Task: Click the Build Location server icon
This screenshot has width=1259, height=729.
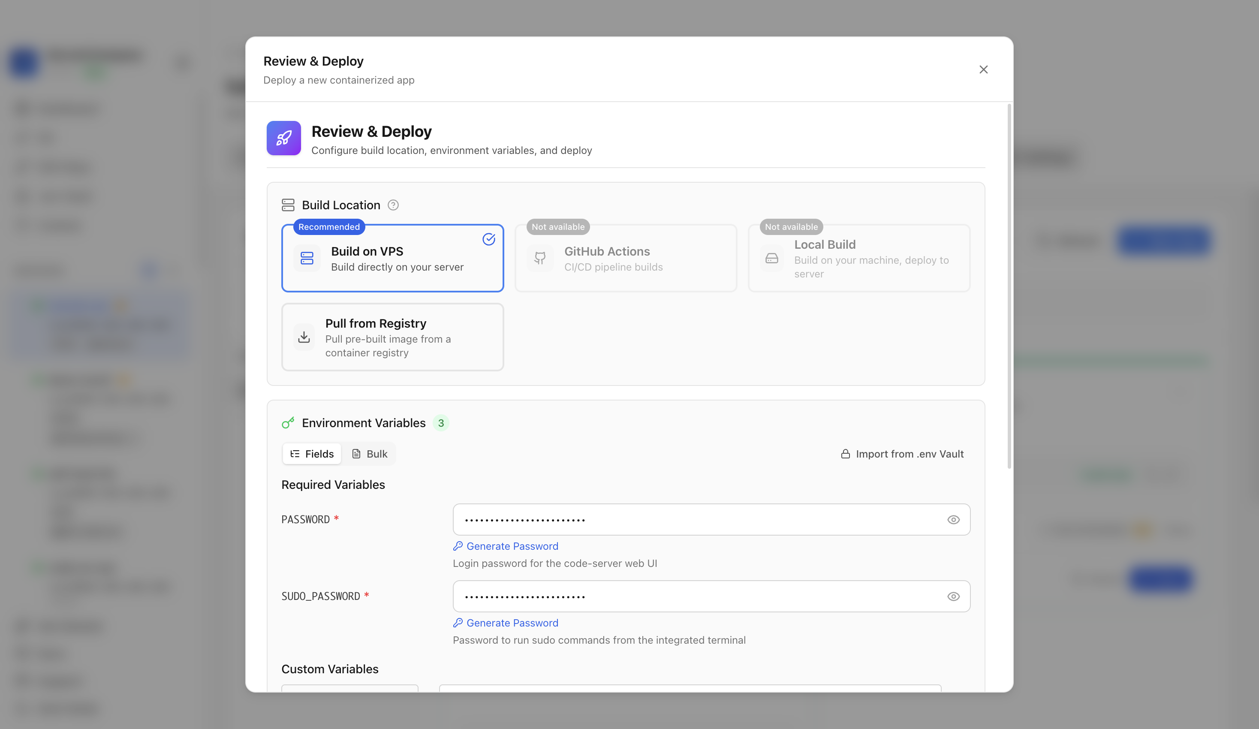Action: click(288, 205)
